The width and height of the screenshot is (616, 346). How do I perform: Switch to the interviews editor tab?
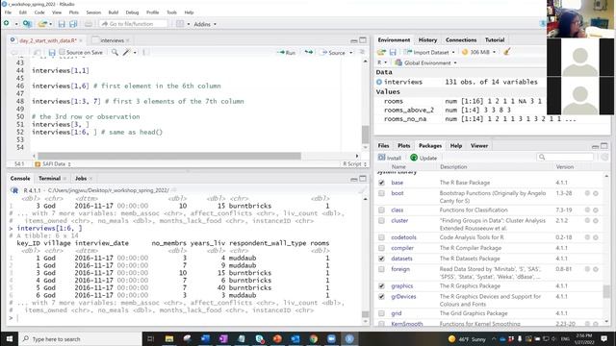pyautogui.click(x=112, y=40)
